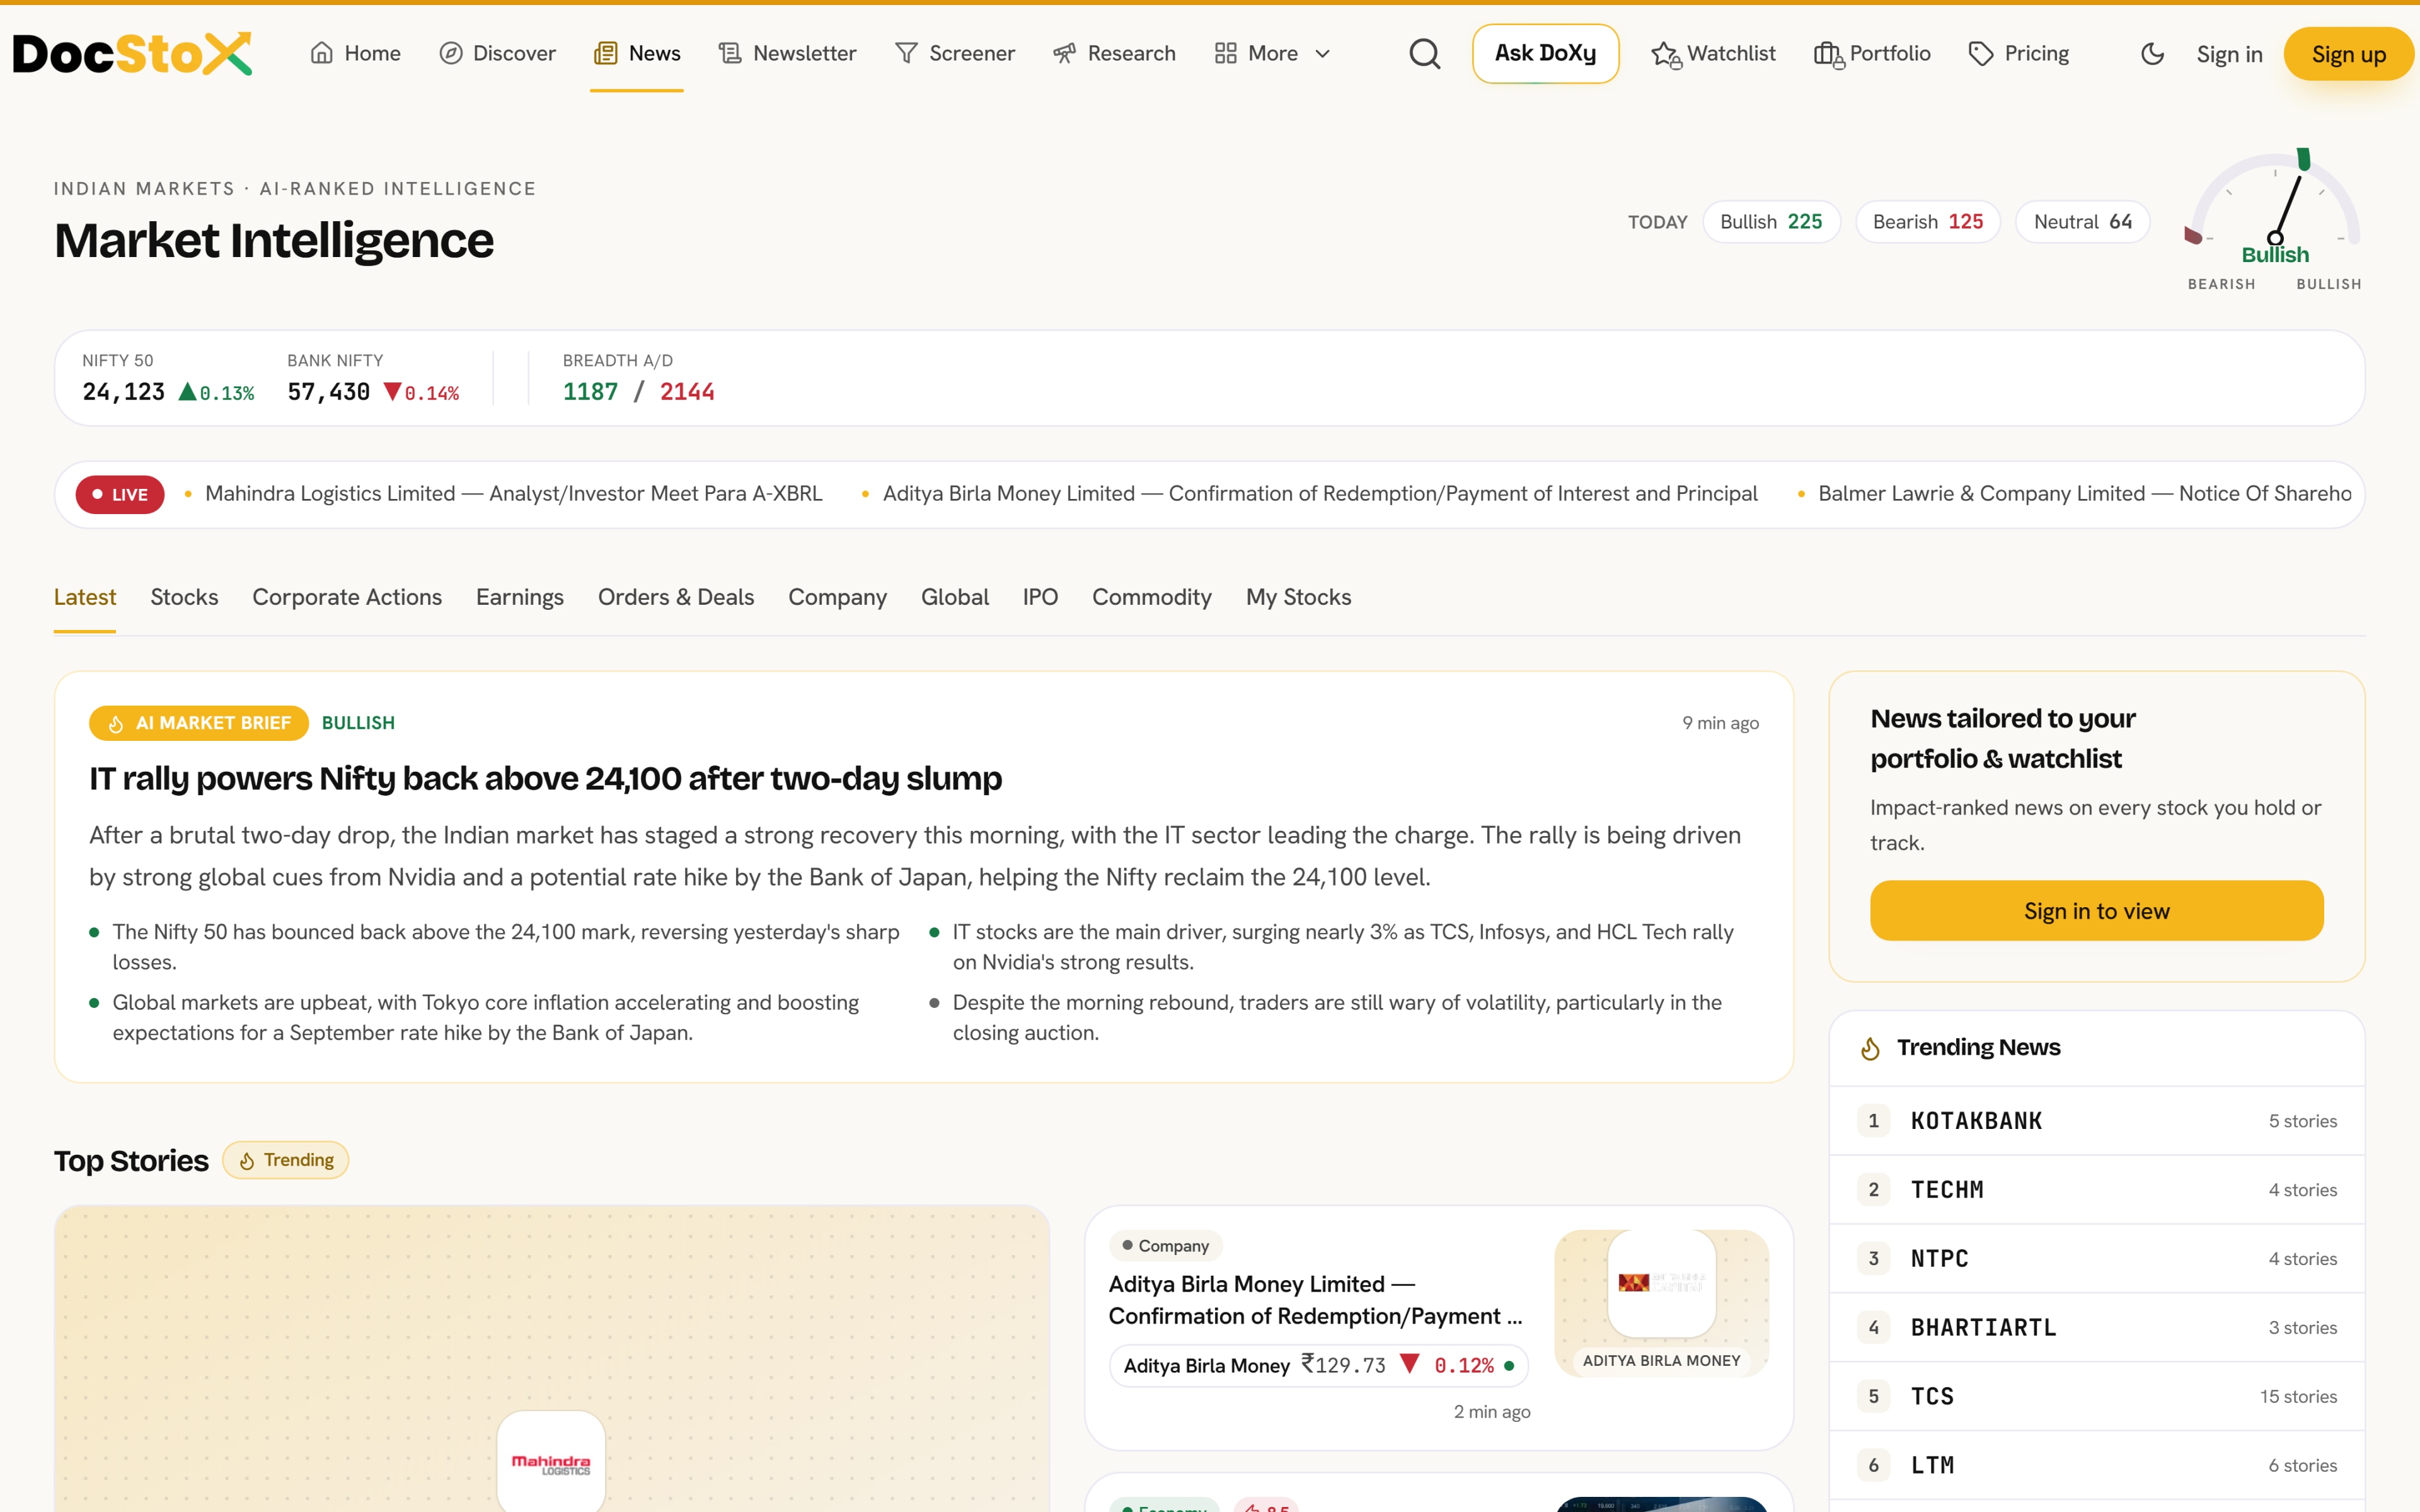Open NTPC trending row
This screenshot has height=1512, width=2420.
(2096, 1259)
